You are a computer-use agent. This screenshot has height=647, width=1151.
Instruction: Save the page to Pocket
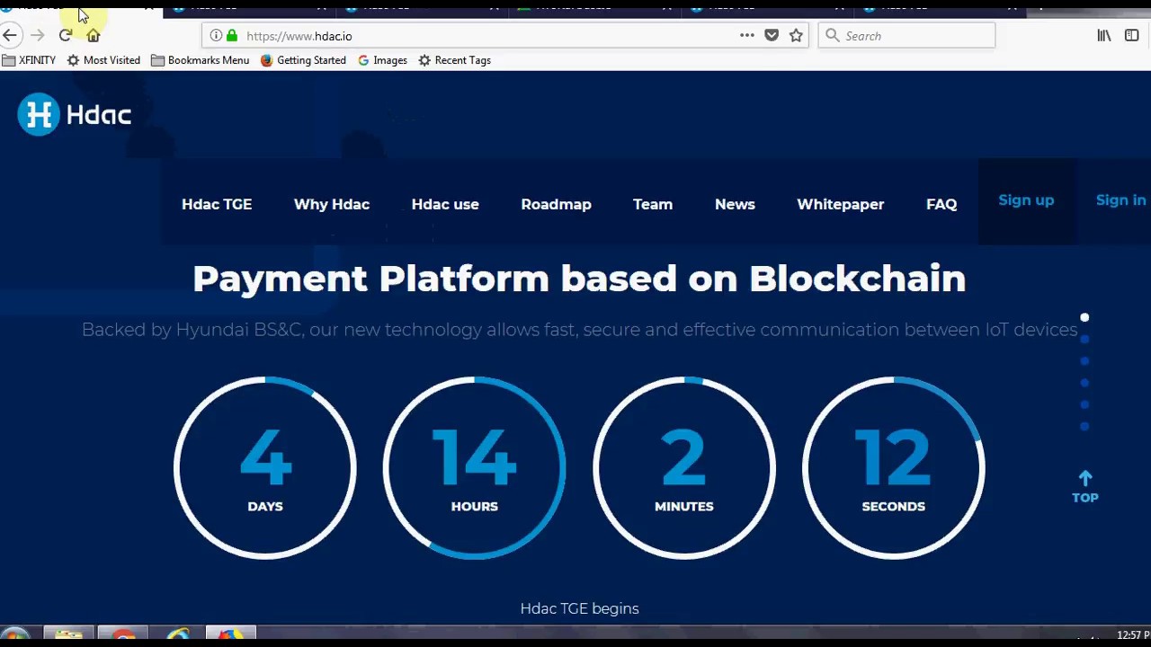772,35
